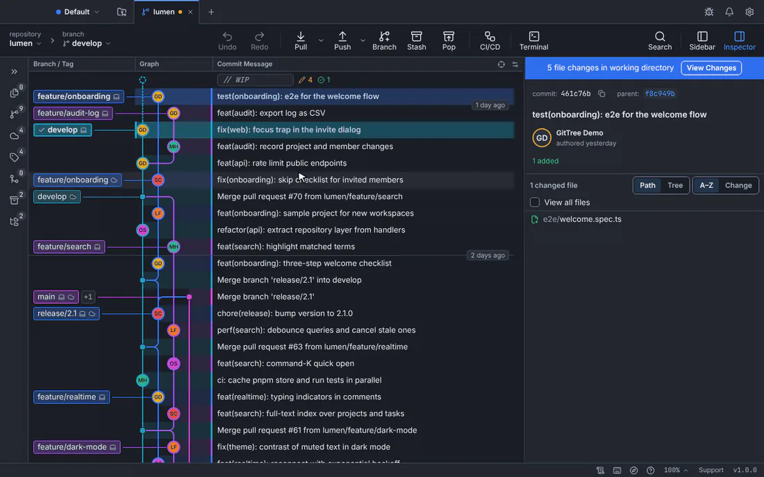
Task: Click the keyboard icon in the status bar
Action: (x=617, y=470)
